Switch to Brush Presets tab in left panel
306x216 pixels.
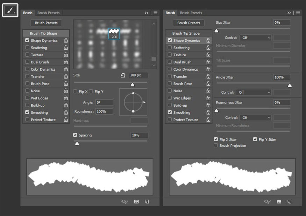pos(48,13)
